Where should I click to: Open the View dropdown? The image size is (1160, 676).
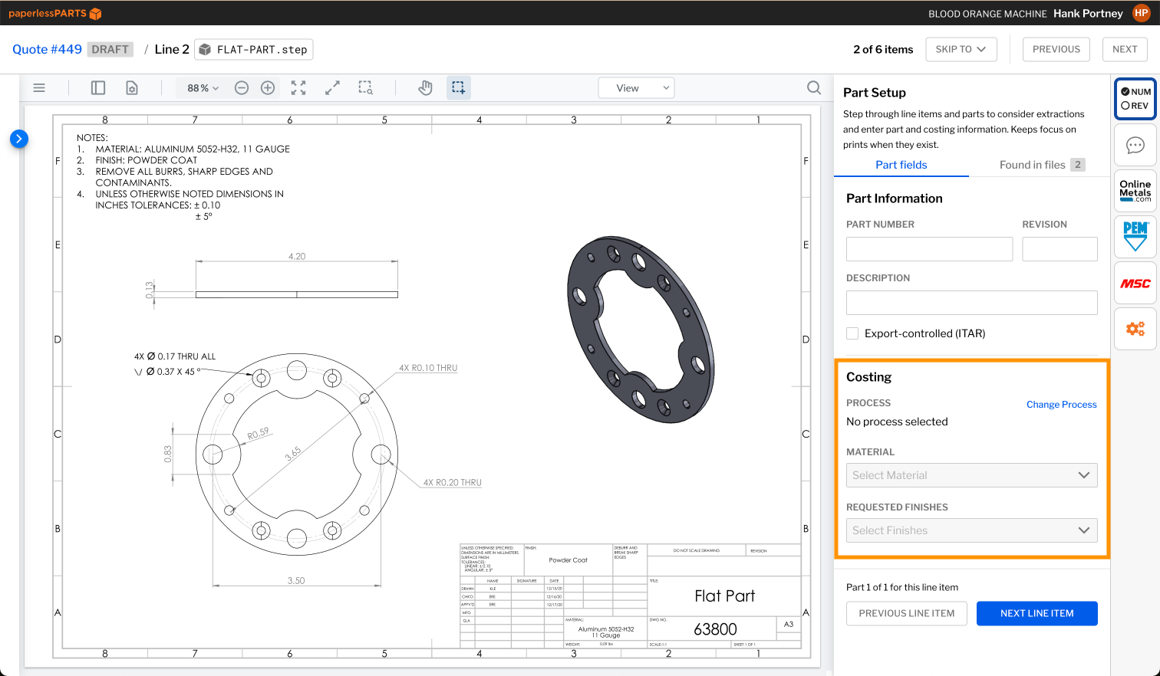tap(636, 88)
